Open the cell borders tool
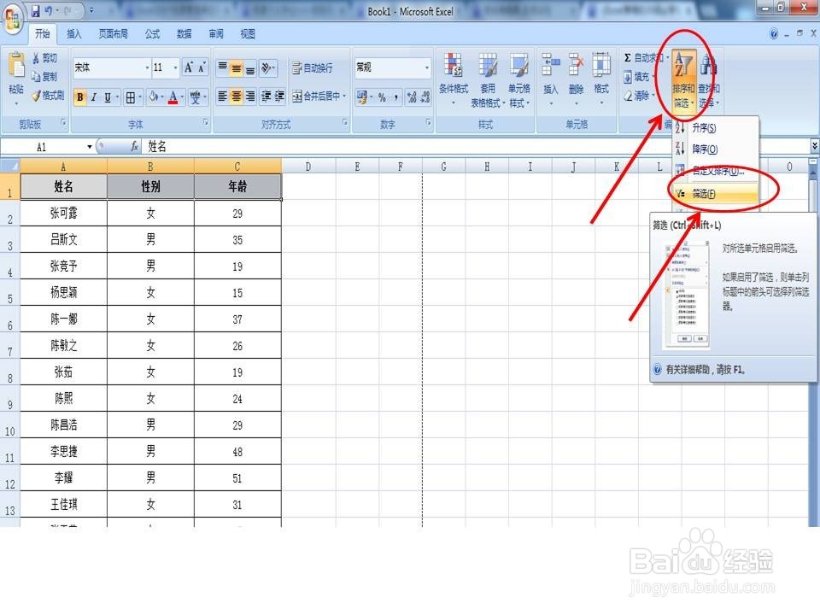Image resolution: width=820 pixels, height=615 pixels. tap(130, 97)
